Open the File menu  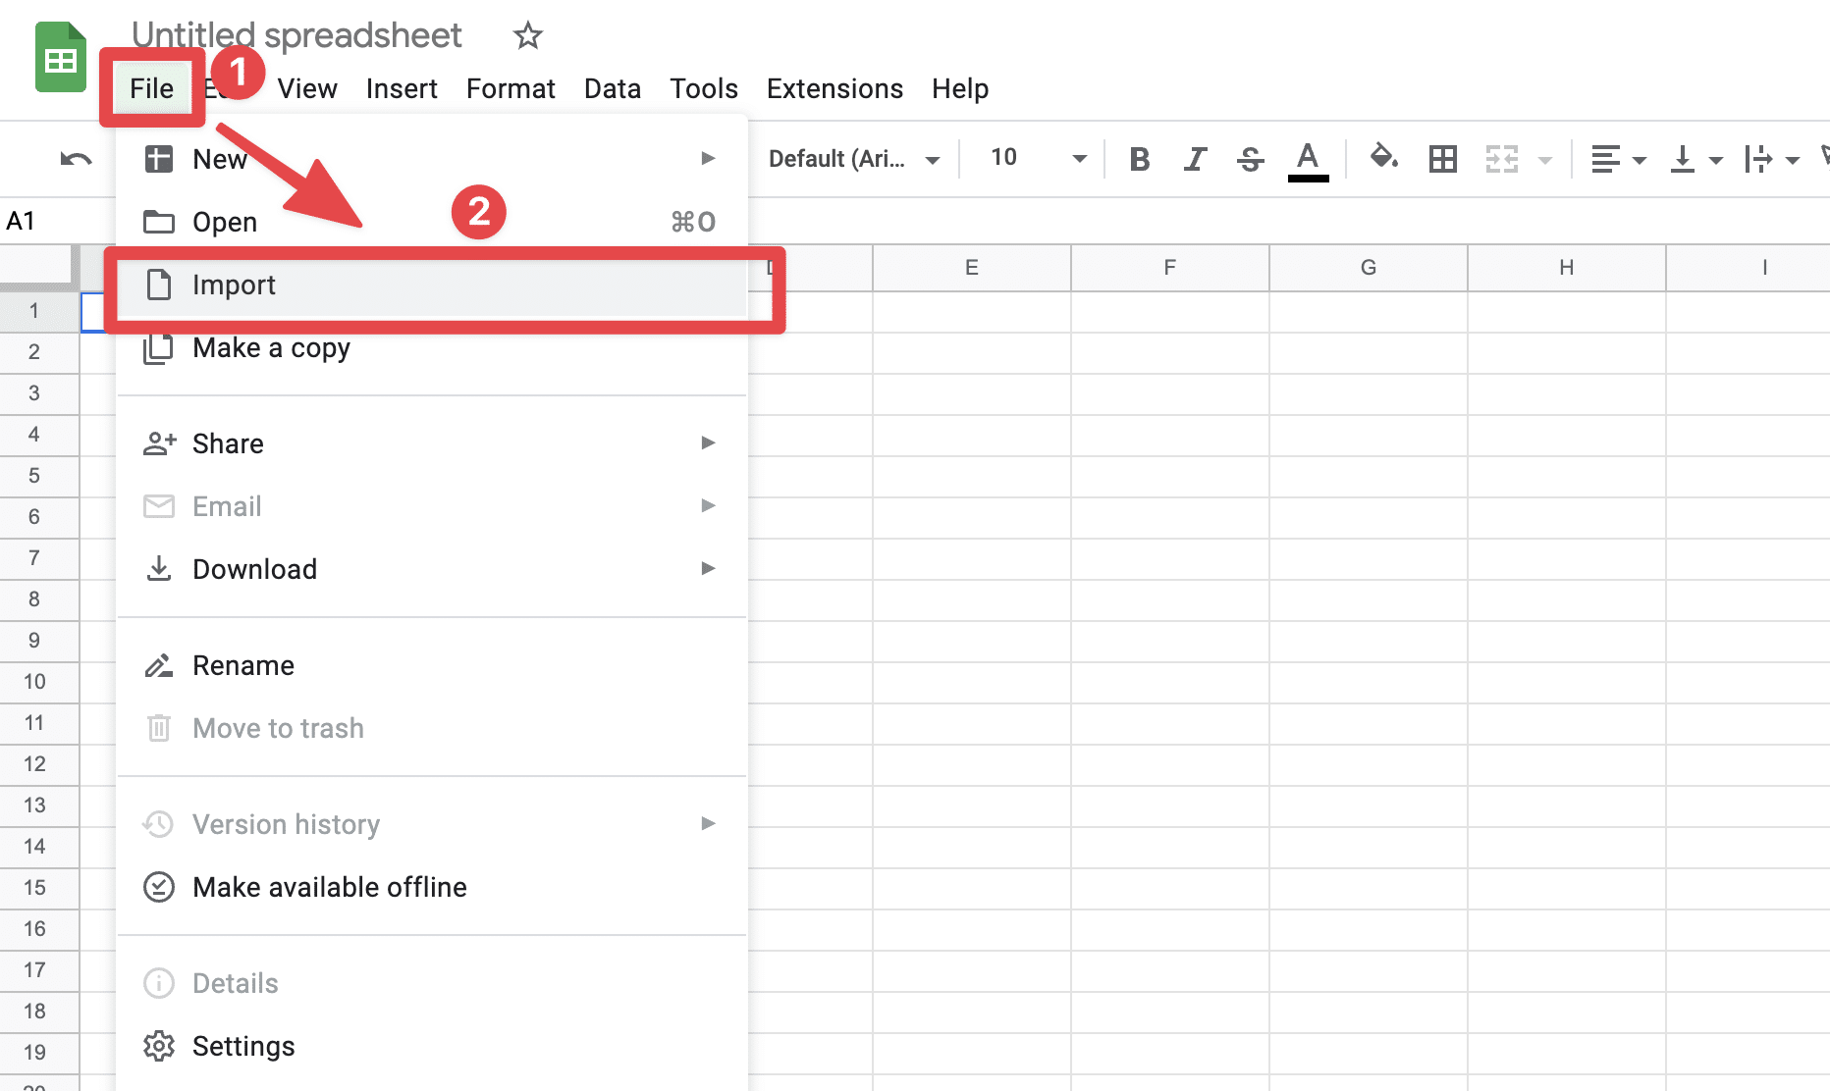151,88
